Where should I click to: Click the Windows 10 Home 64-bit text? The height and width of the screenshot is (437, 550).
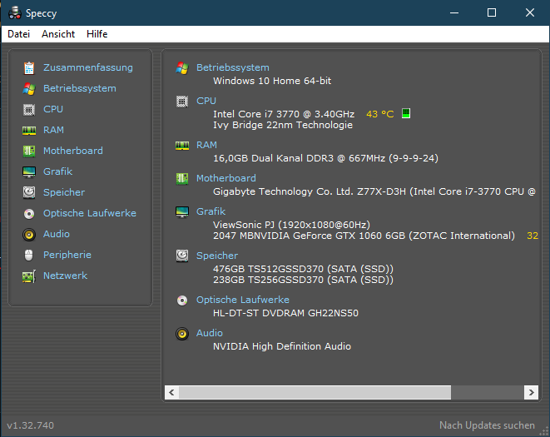click(x=272, y=81)
